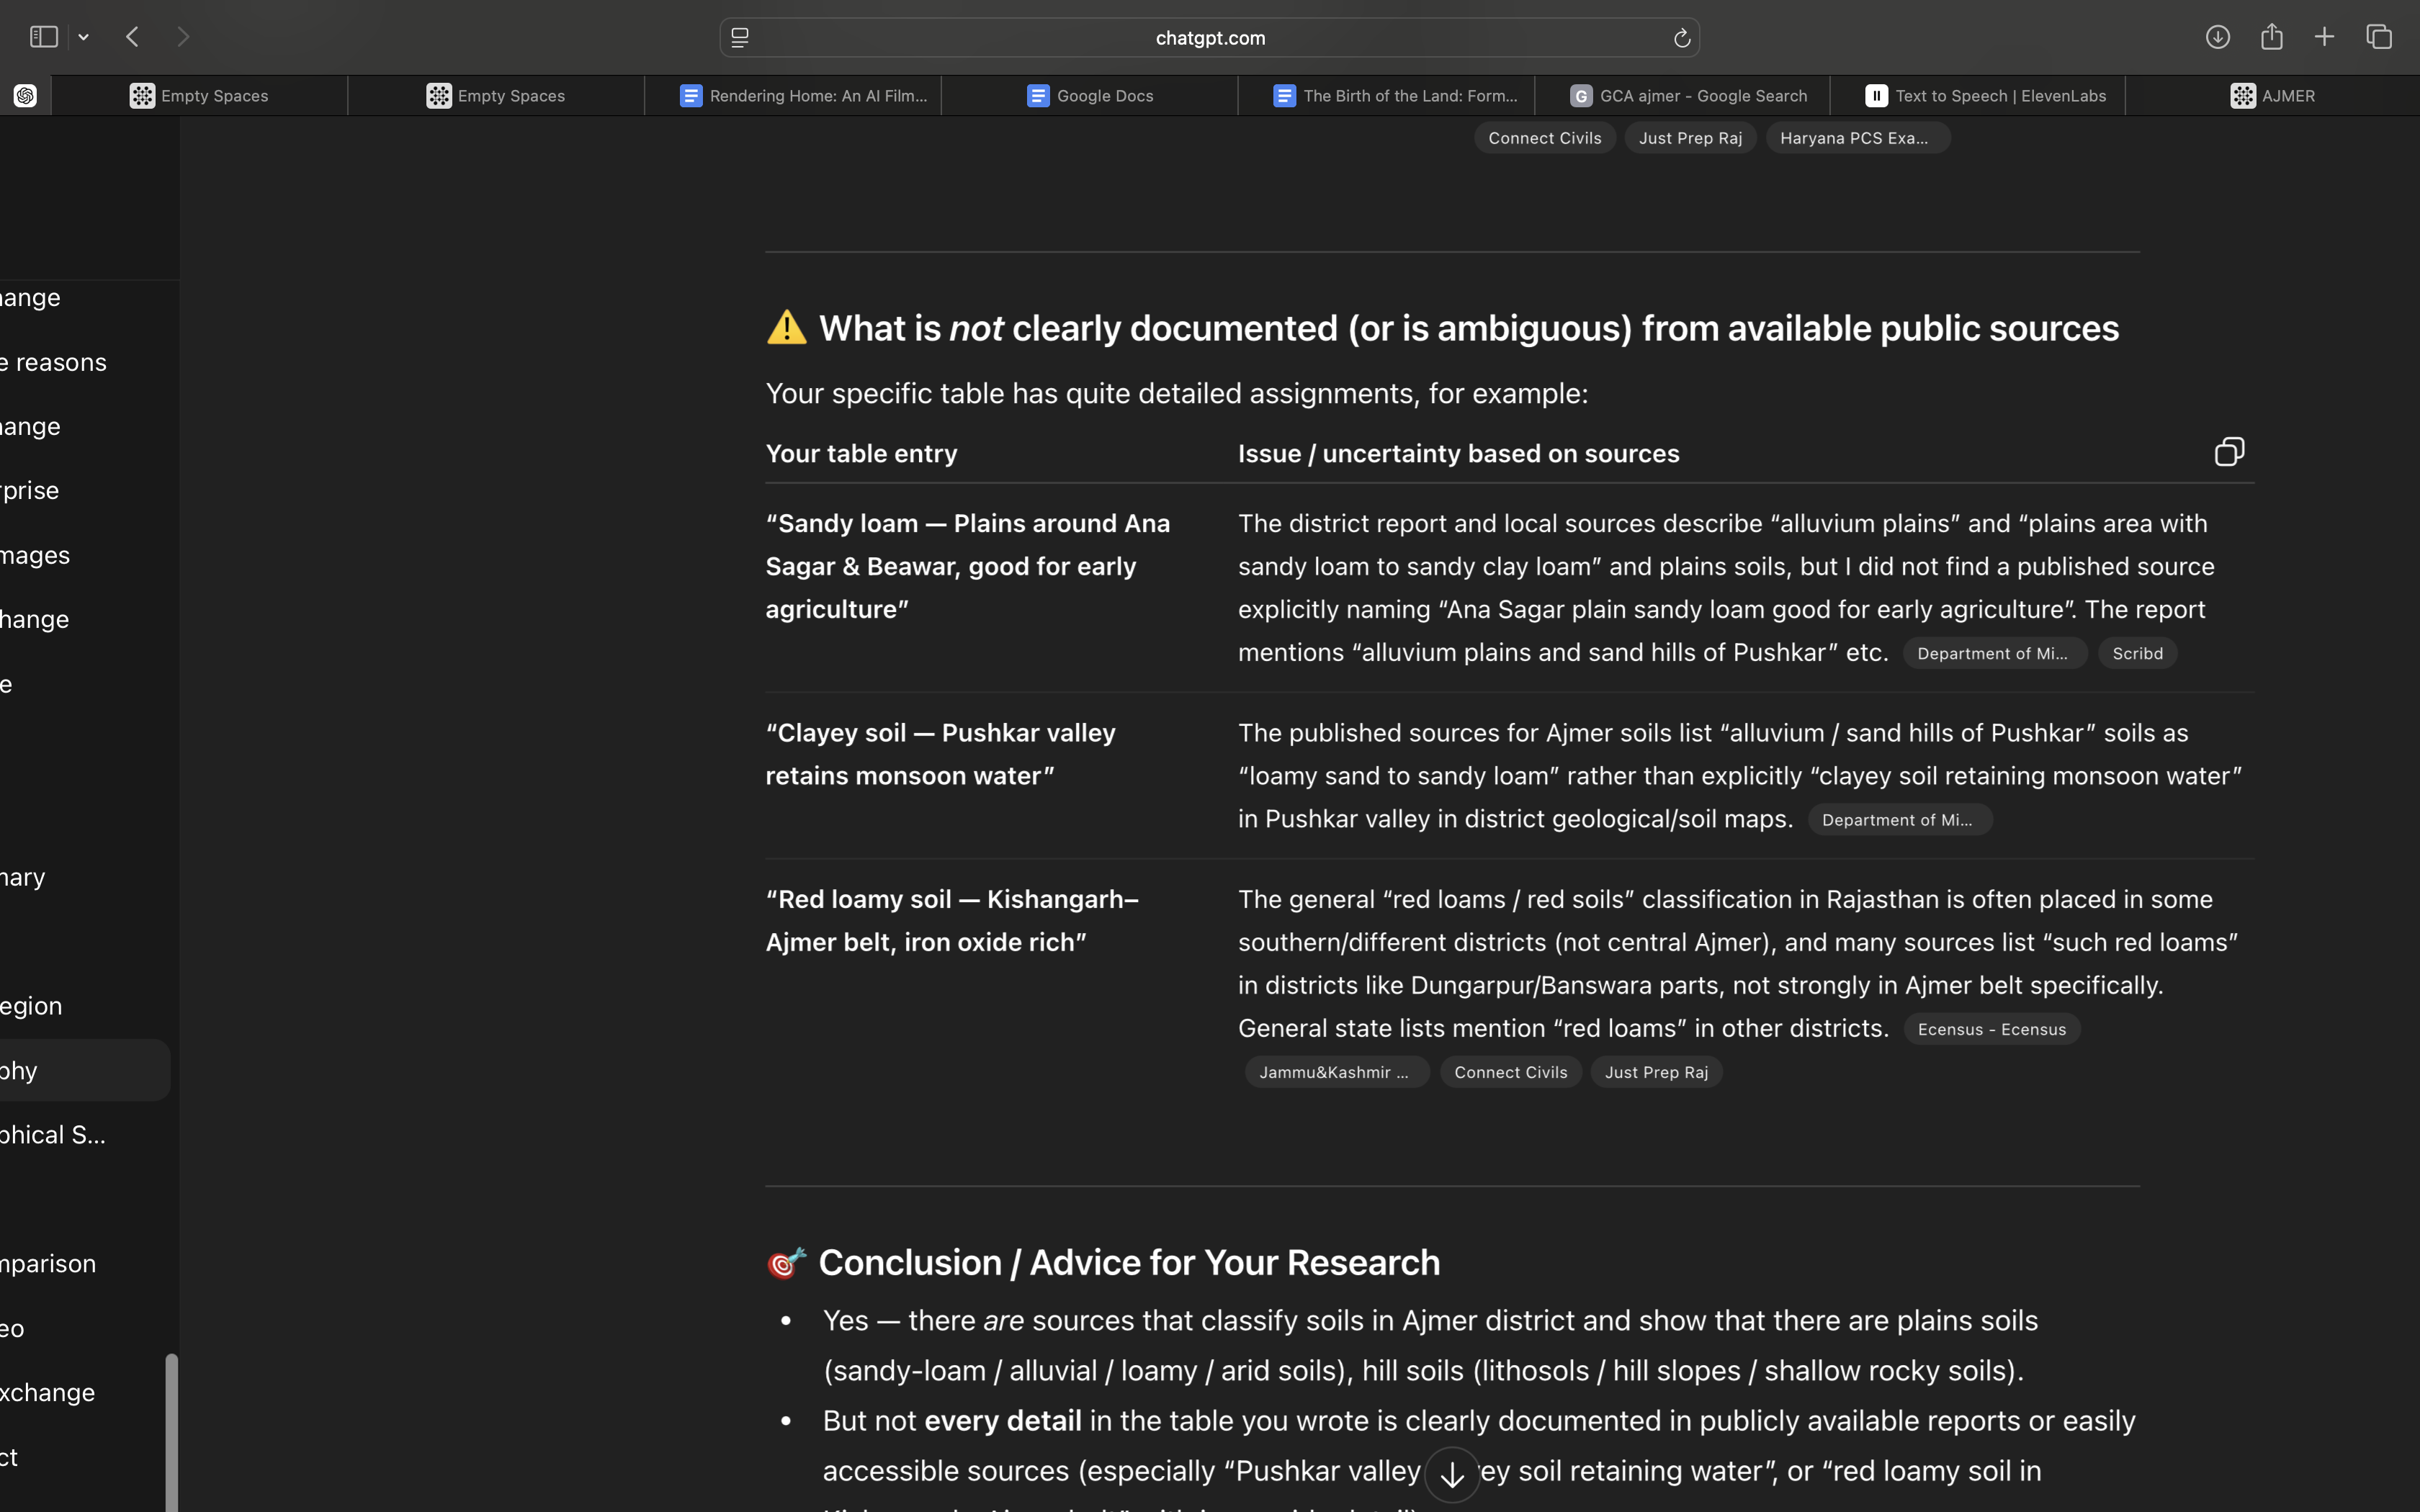Switch to Text to Speech ElevenLabs tab

click(x=1985, y=96)
